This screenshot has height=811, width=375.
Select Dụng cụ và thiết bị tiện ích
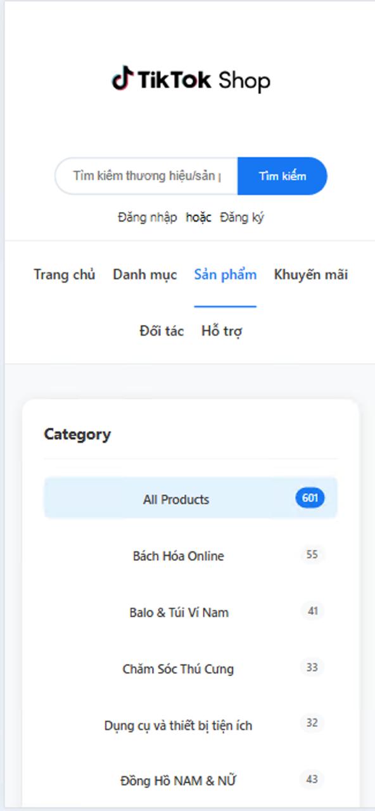tap(179, 725)
